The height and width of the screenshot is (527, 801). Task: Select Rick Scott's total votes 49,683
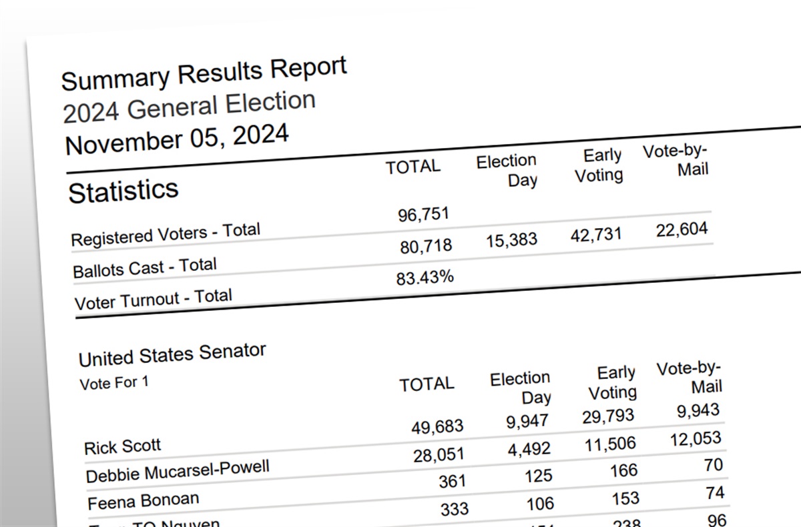[x=438, y=427]
